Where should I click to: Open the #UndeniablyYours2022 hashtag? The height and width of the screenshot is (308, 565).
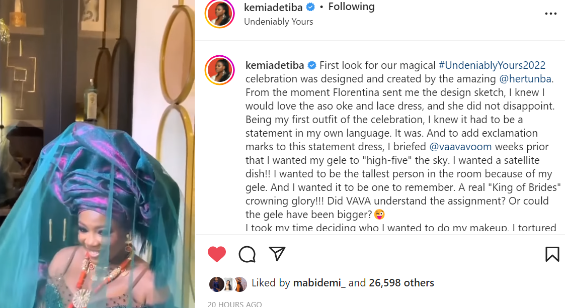tap(492, 65)
